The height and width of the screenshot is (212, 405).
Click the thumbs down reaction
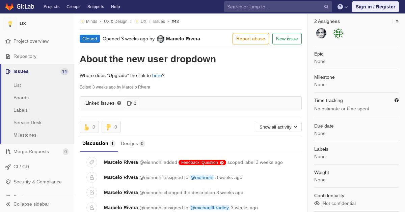[111, 127]
